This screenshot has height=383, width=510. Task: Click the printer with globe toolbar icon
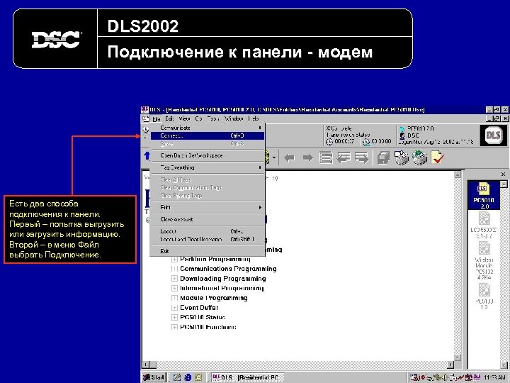(x=419, y=157)
